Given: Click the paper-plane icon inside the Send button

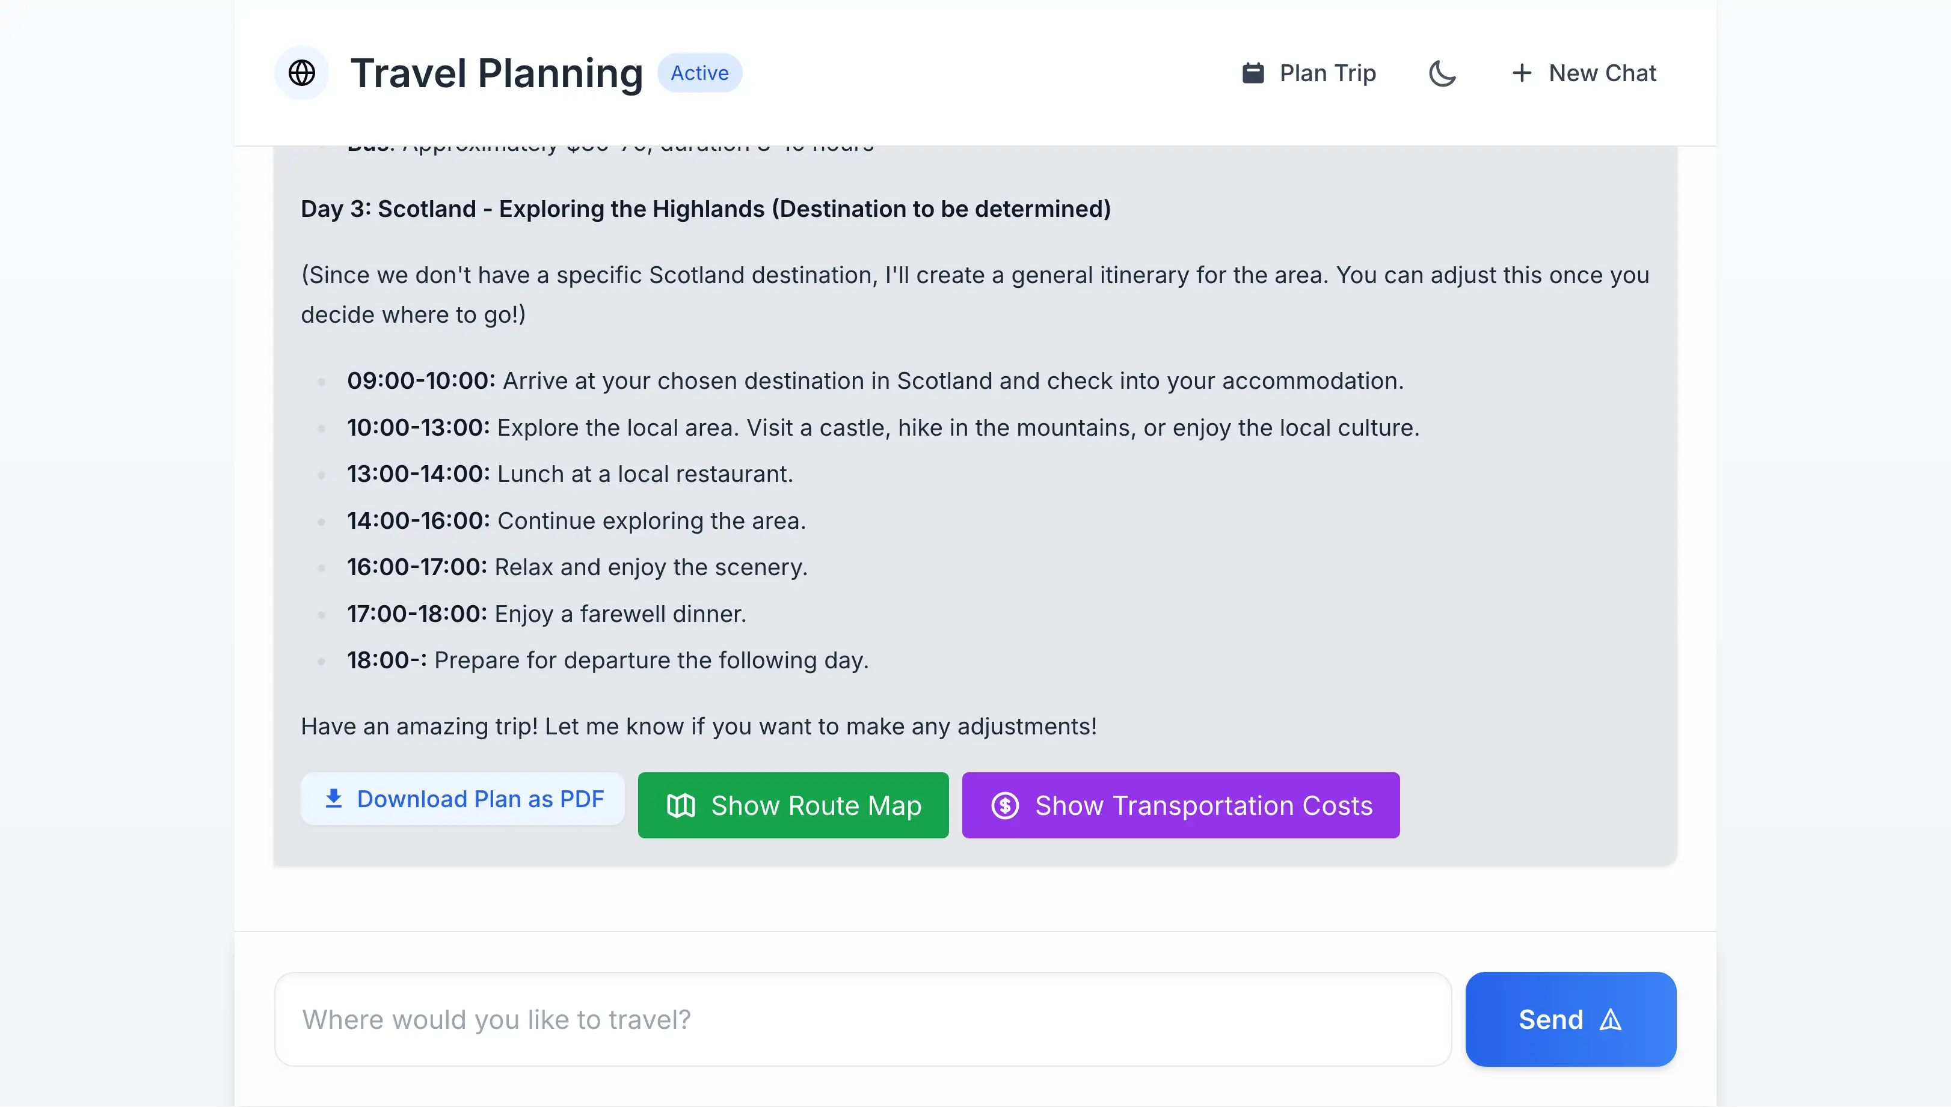Looking at the screenshot, I should click(1612, 1020).
